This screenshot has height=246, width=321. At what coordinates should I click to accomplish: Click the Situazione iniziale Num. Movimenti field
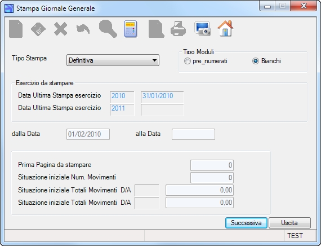[x=212, y=178]
